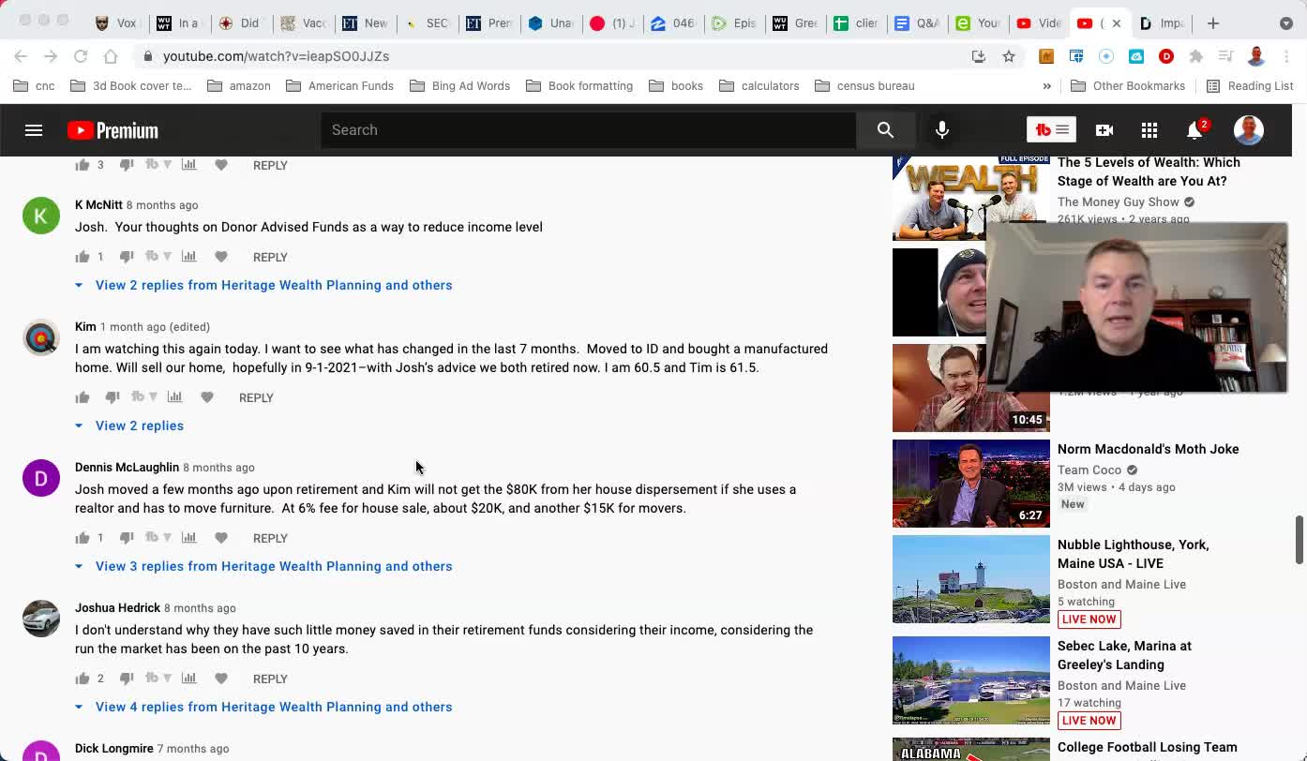The width and height of the screenshot is (1307, 761).
Task: Like Kim's comment
Action: pos(83,397)
